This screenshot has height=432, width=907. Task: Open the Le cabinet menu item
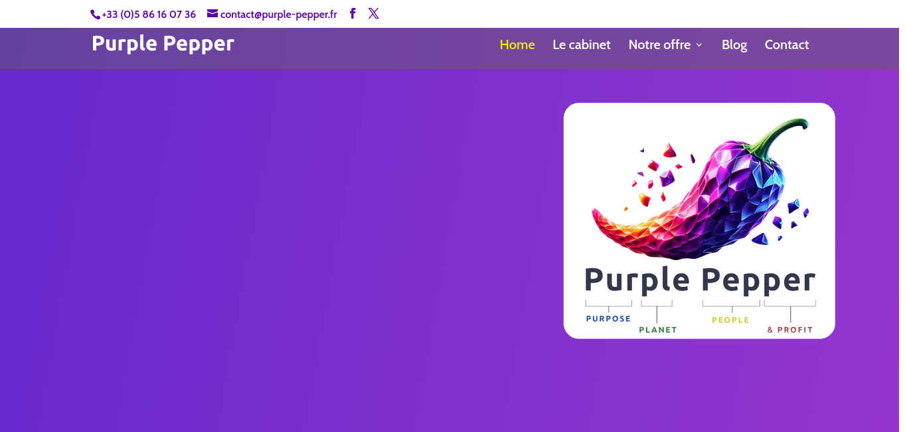click(582, 44)
